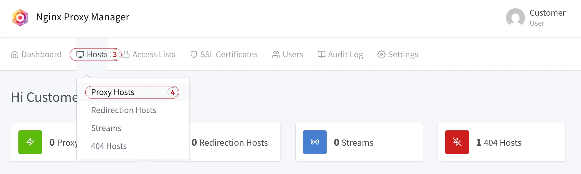This screenshot has height=174, width=581.
Task: Select Redirection Hosts from dropdown
Action: 133,110
